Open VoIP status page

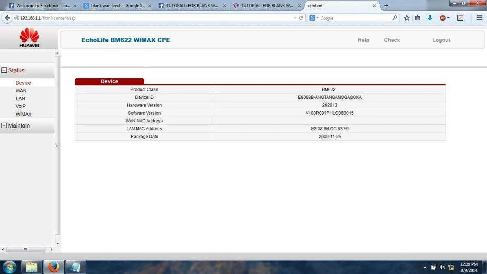point(20,106)
